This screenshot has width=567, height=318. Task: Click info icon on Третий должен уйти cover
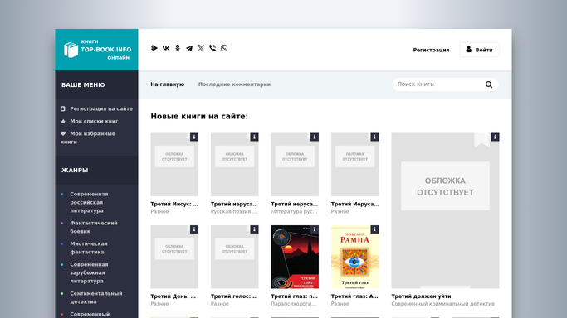click(x=495, y=137)
